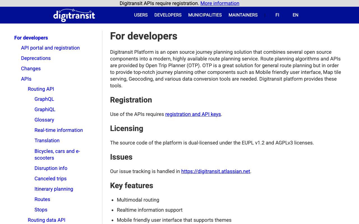The width and height of the screenshot is (359, 224).
Task: Switch language to FI
Action: click(x=277, y=15)
